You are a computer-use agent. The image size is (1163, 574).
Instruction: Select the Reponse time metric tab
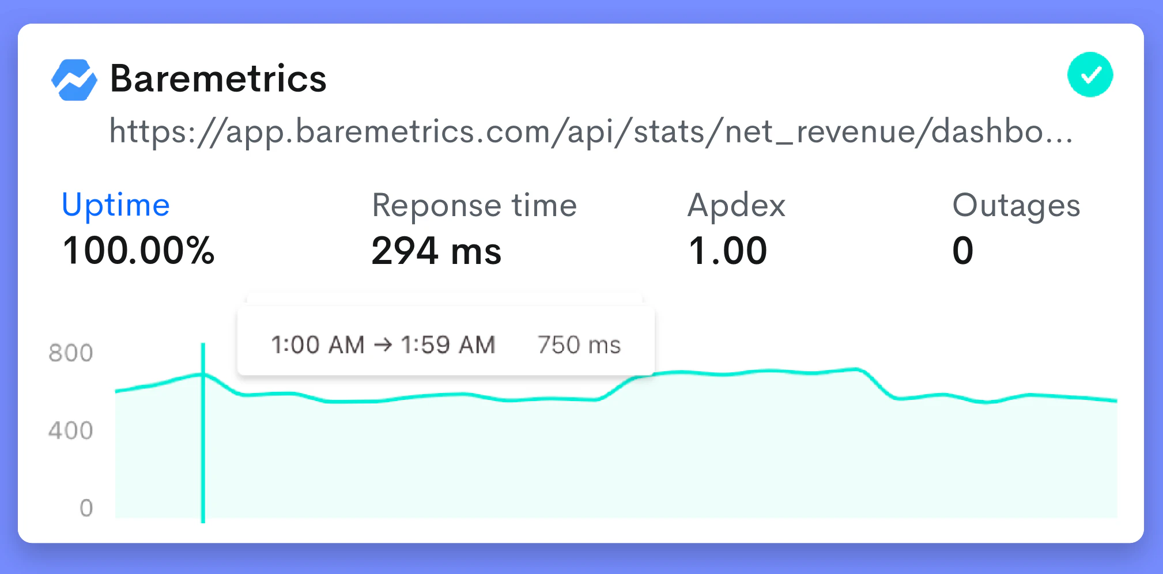[474, 205]
